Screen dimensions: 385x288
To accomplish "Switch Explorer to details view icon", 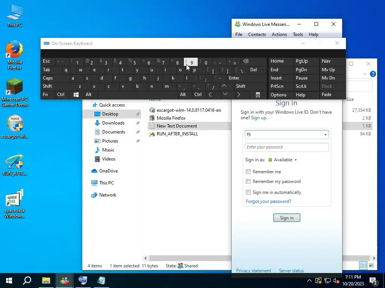I will (364, 265).
